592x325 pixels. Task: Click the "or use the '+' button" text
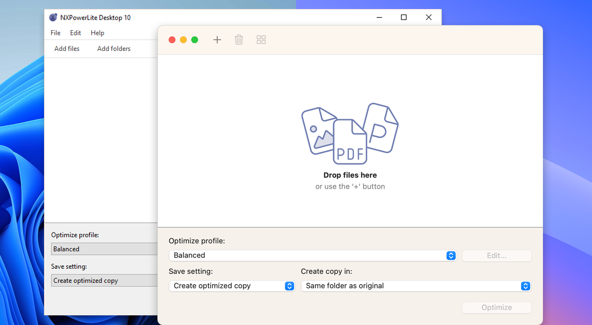350,186
